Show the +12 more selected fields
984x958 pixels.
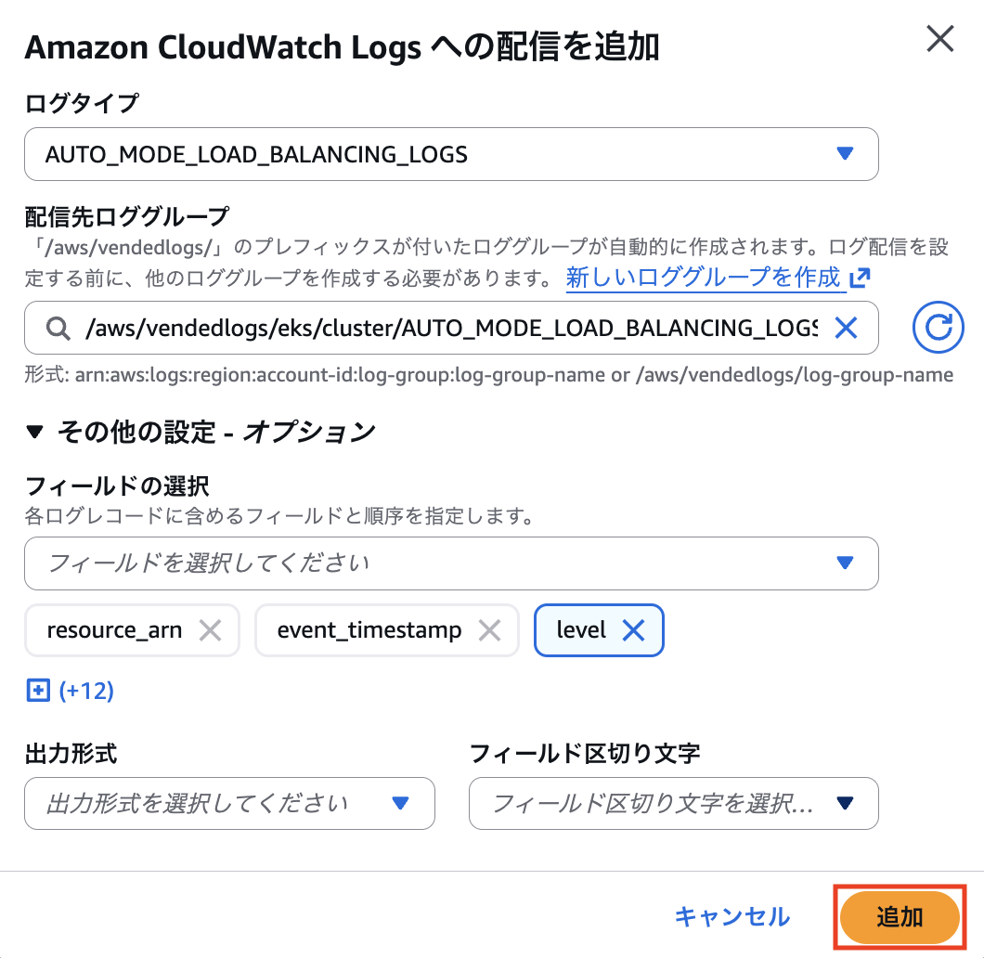[85, 691]
